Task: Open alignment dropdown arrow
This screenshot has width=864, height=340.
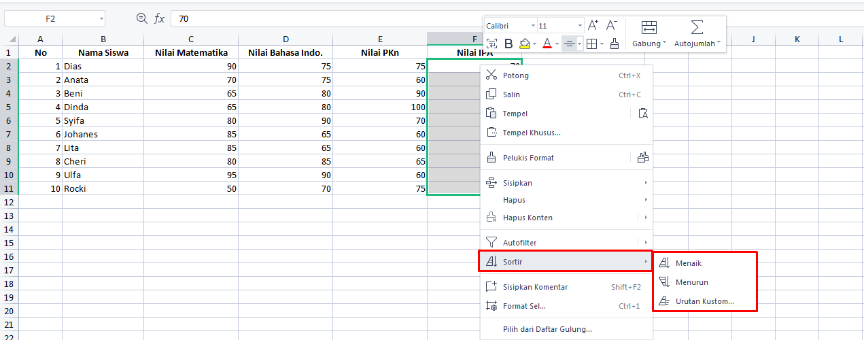Action: [580, 44]
